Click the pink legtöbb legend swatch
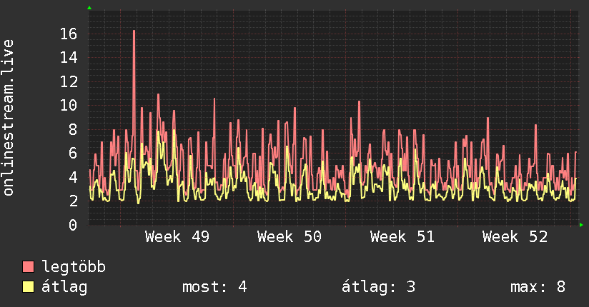 coord(28,267)
